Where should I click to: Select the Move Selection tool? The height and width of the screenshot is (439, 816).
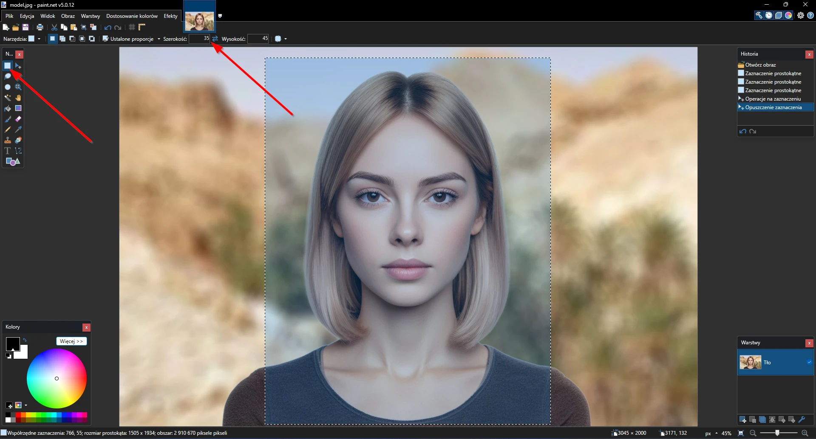(x=18, y=66)
